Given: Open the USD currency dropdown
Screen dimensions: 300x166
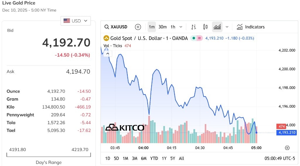Looking at the screenshot, I should (x=76, y=21).
